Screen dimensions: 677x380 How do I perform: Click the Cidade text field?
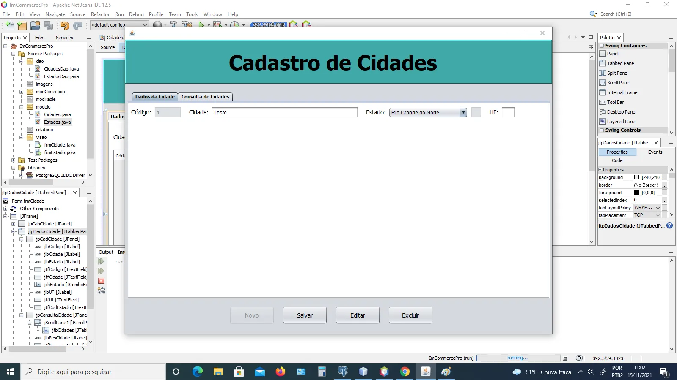(285, 112)
